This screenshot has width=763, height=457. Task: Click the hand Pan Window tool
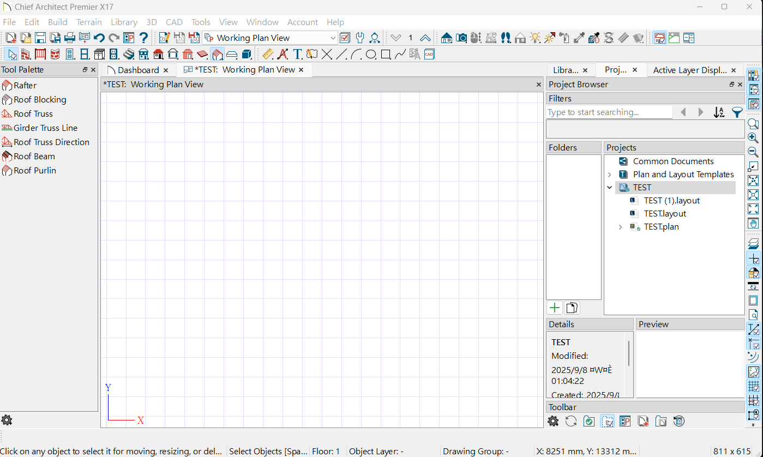pyautogui.click(x=753, y=223)
